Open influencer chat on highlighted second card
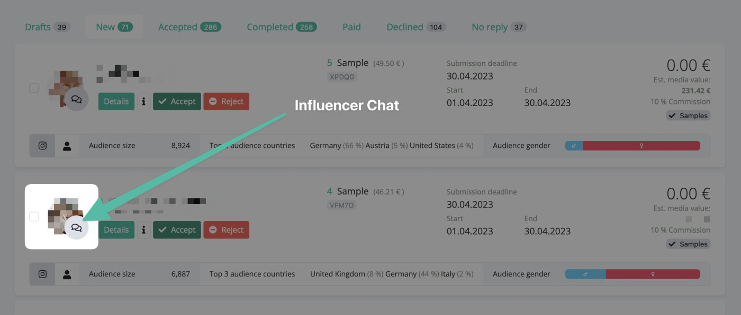Viewport: 741px width, 315px height. [76, 228]
